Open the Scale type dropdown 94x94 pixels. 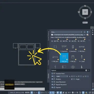click(62, 76)
